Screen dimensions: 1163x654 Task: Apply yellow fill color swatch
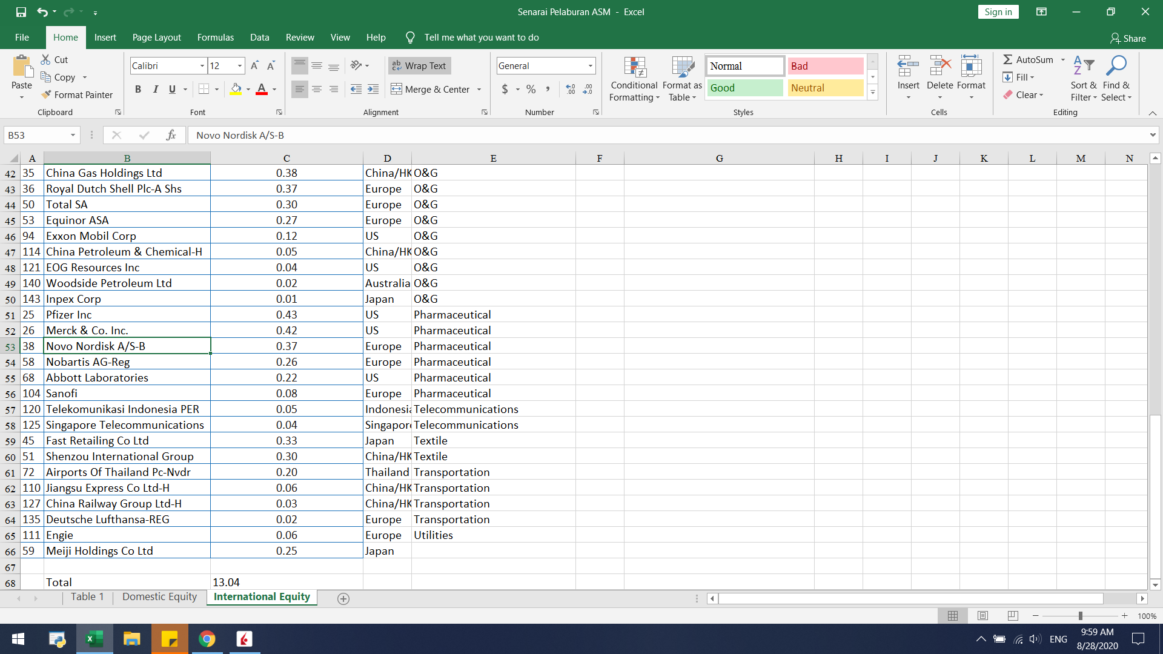[236, 89]
